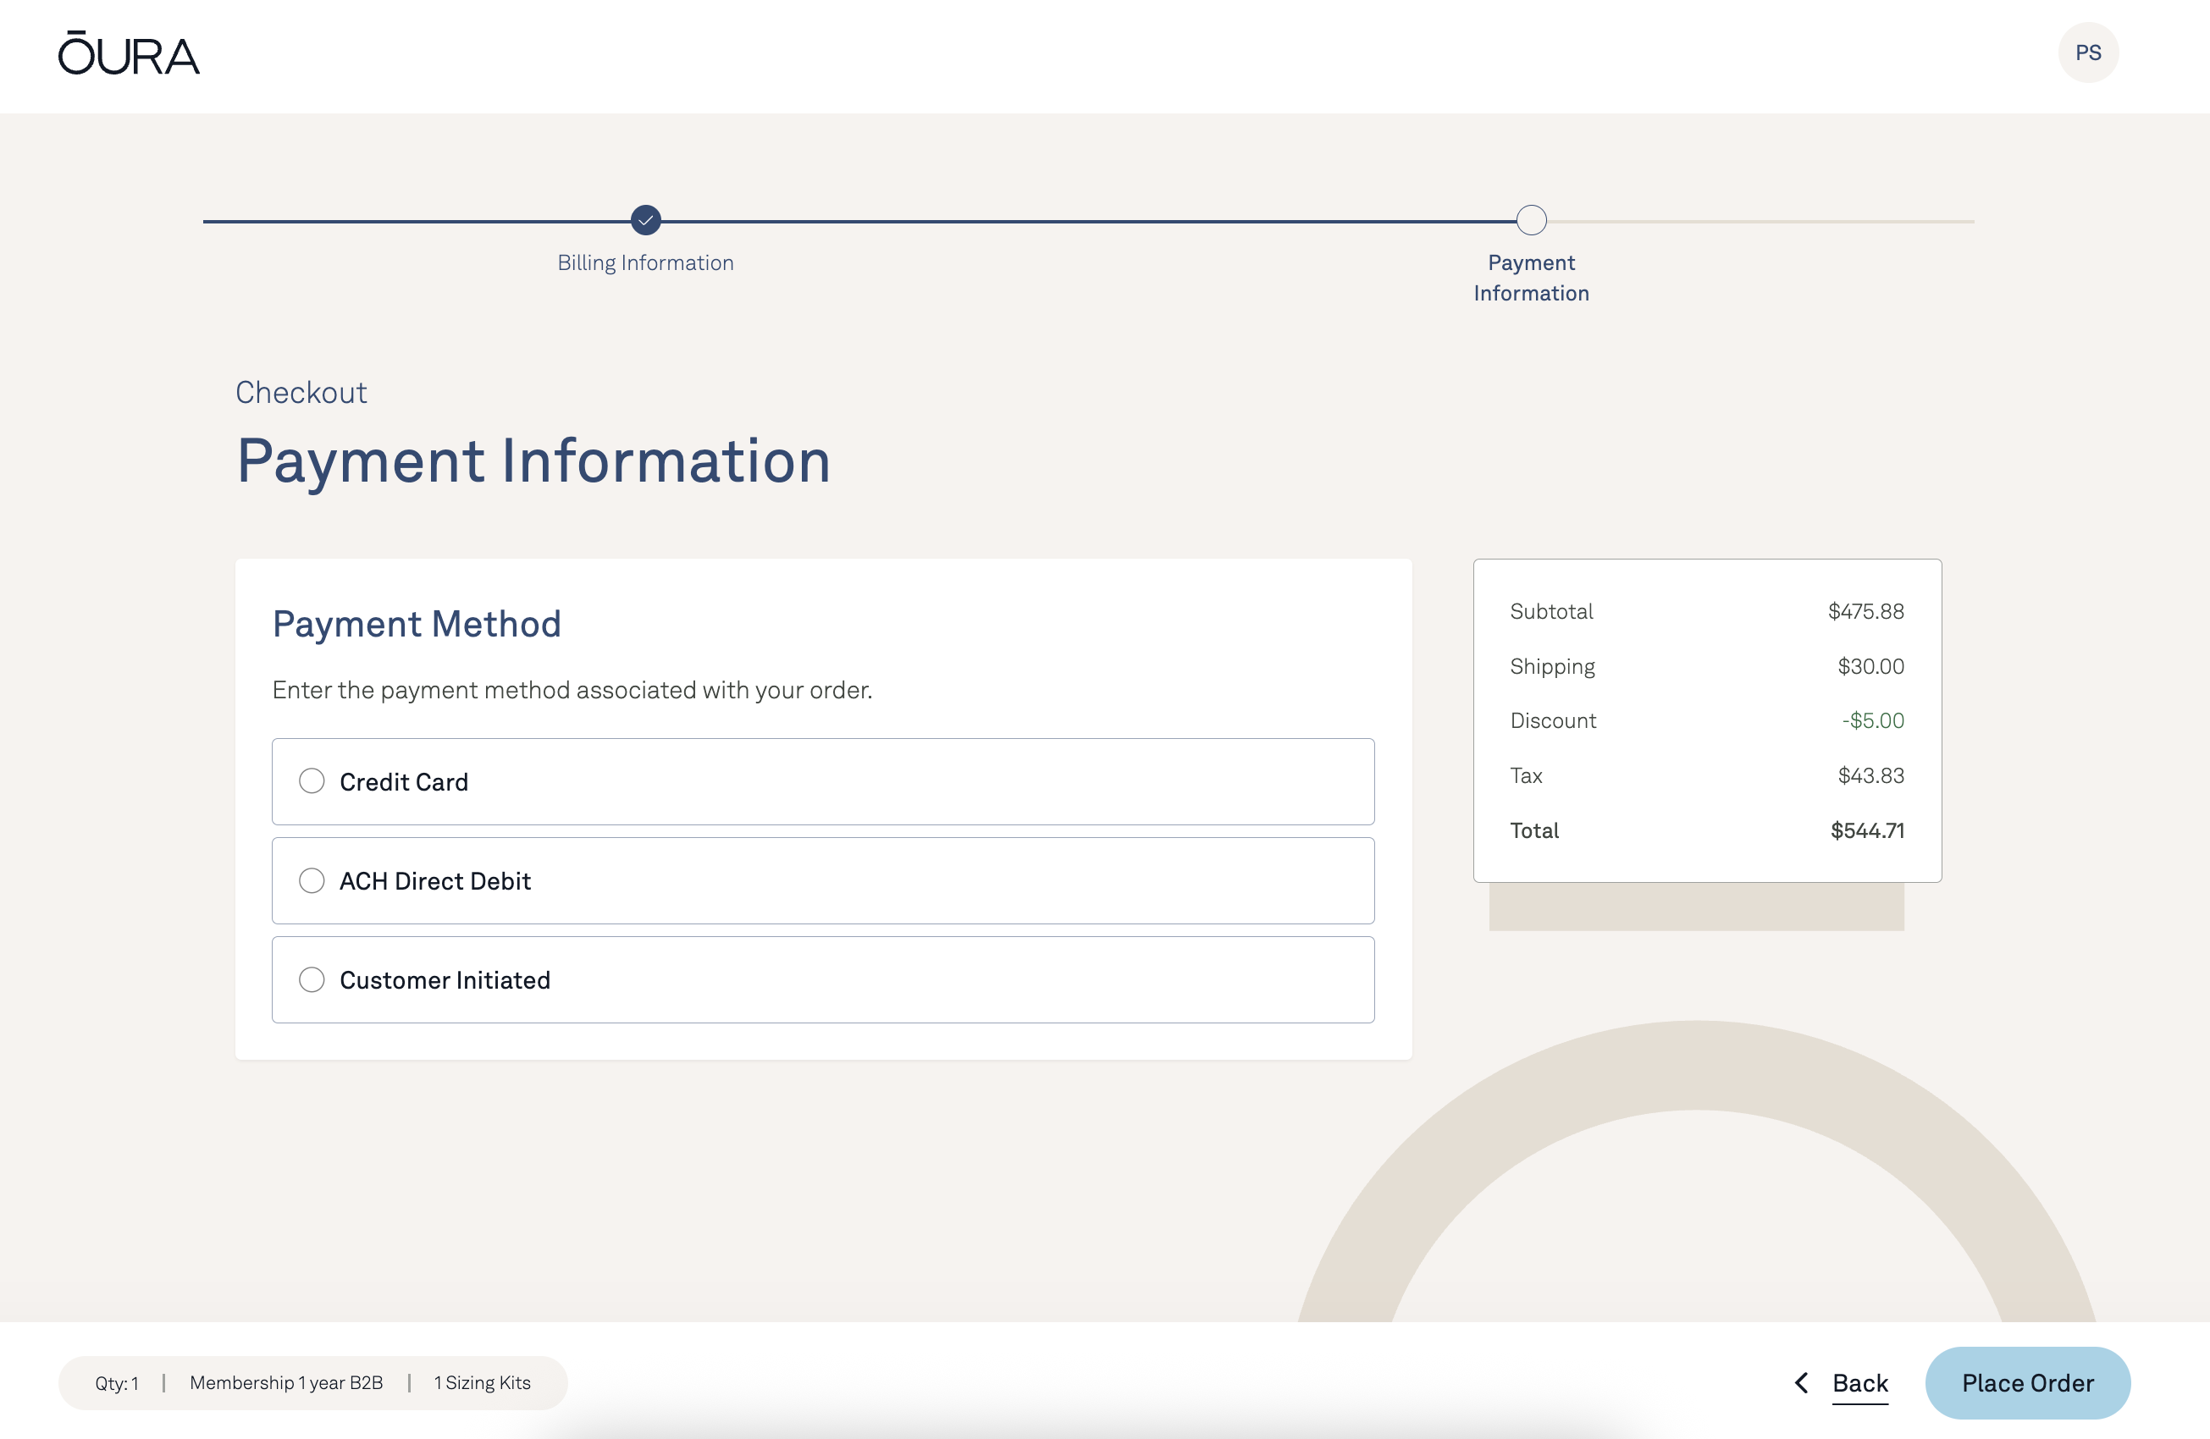Click the Tax amount $43.83
The width and height of the screenshot is (2210, 1439).
pos(1870,775)
